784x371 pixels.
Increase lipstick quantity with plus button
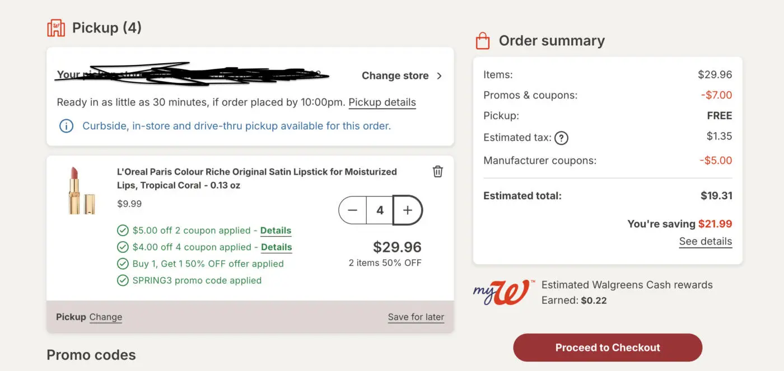[408, 210]
